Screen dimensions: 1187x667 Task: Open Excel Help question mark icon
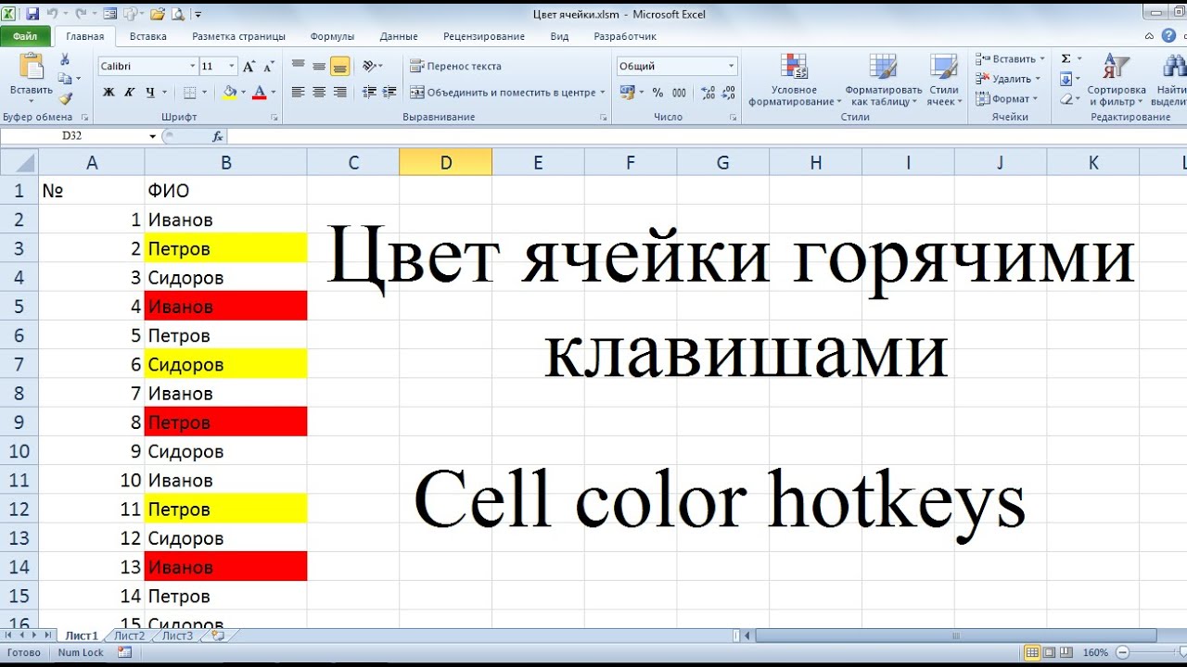click(x=1168, y=35)
